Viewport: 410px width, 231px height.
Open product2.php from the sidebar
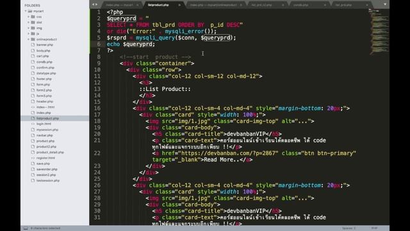click(46, 147)
